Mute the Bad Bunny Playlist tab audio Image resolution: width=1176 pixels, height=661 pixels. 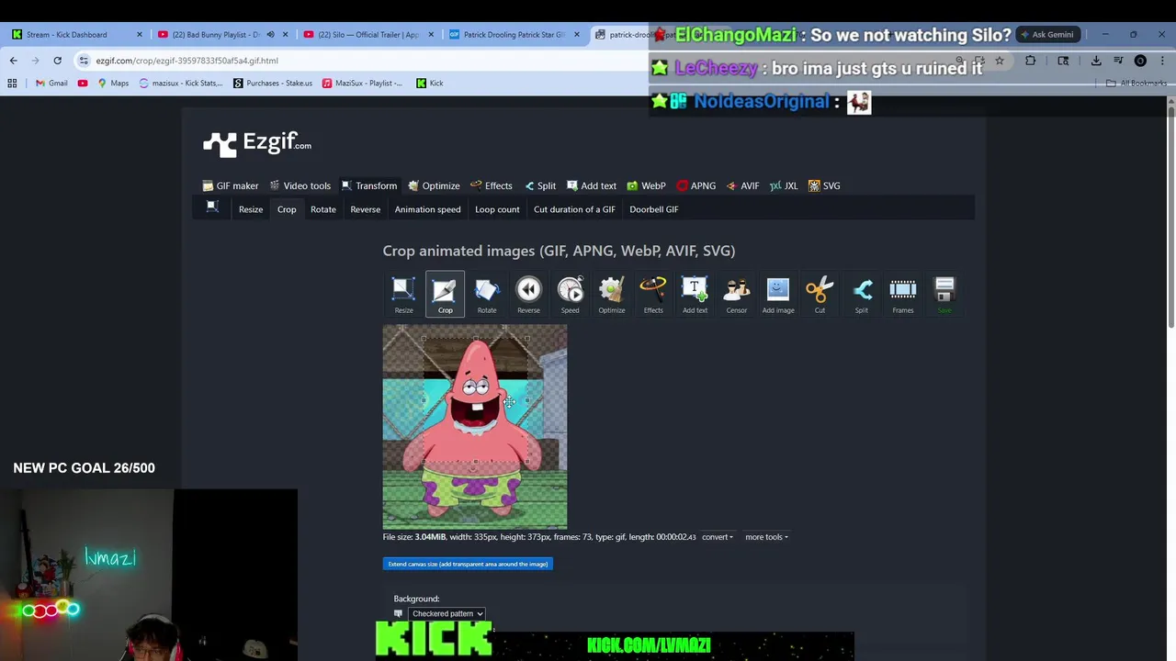tap(270, 35)
